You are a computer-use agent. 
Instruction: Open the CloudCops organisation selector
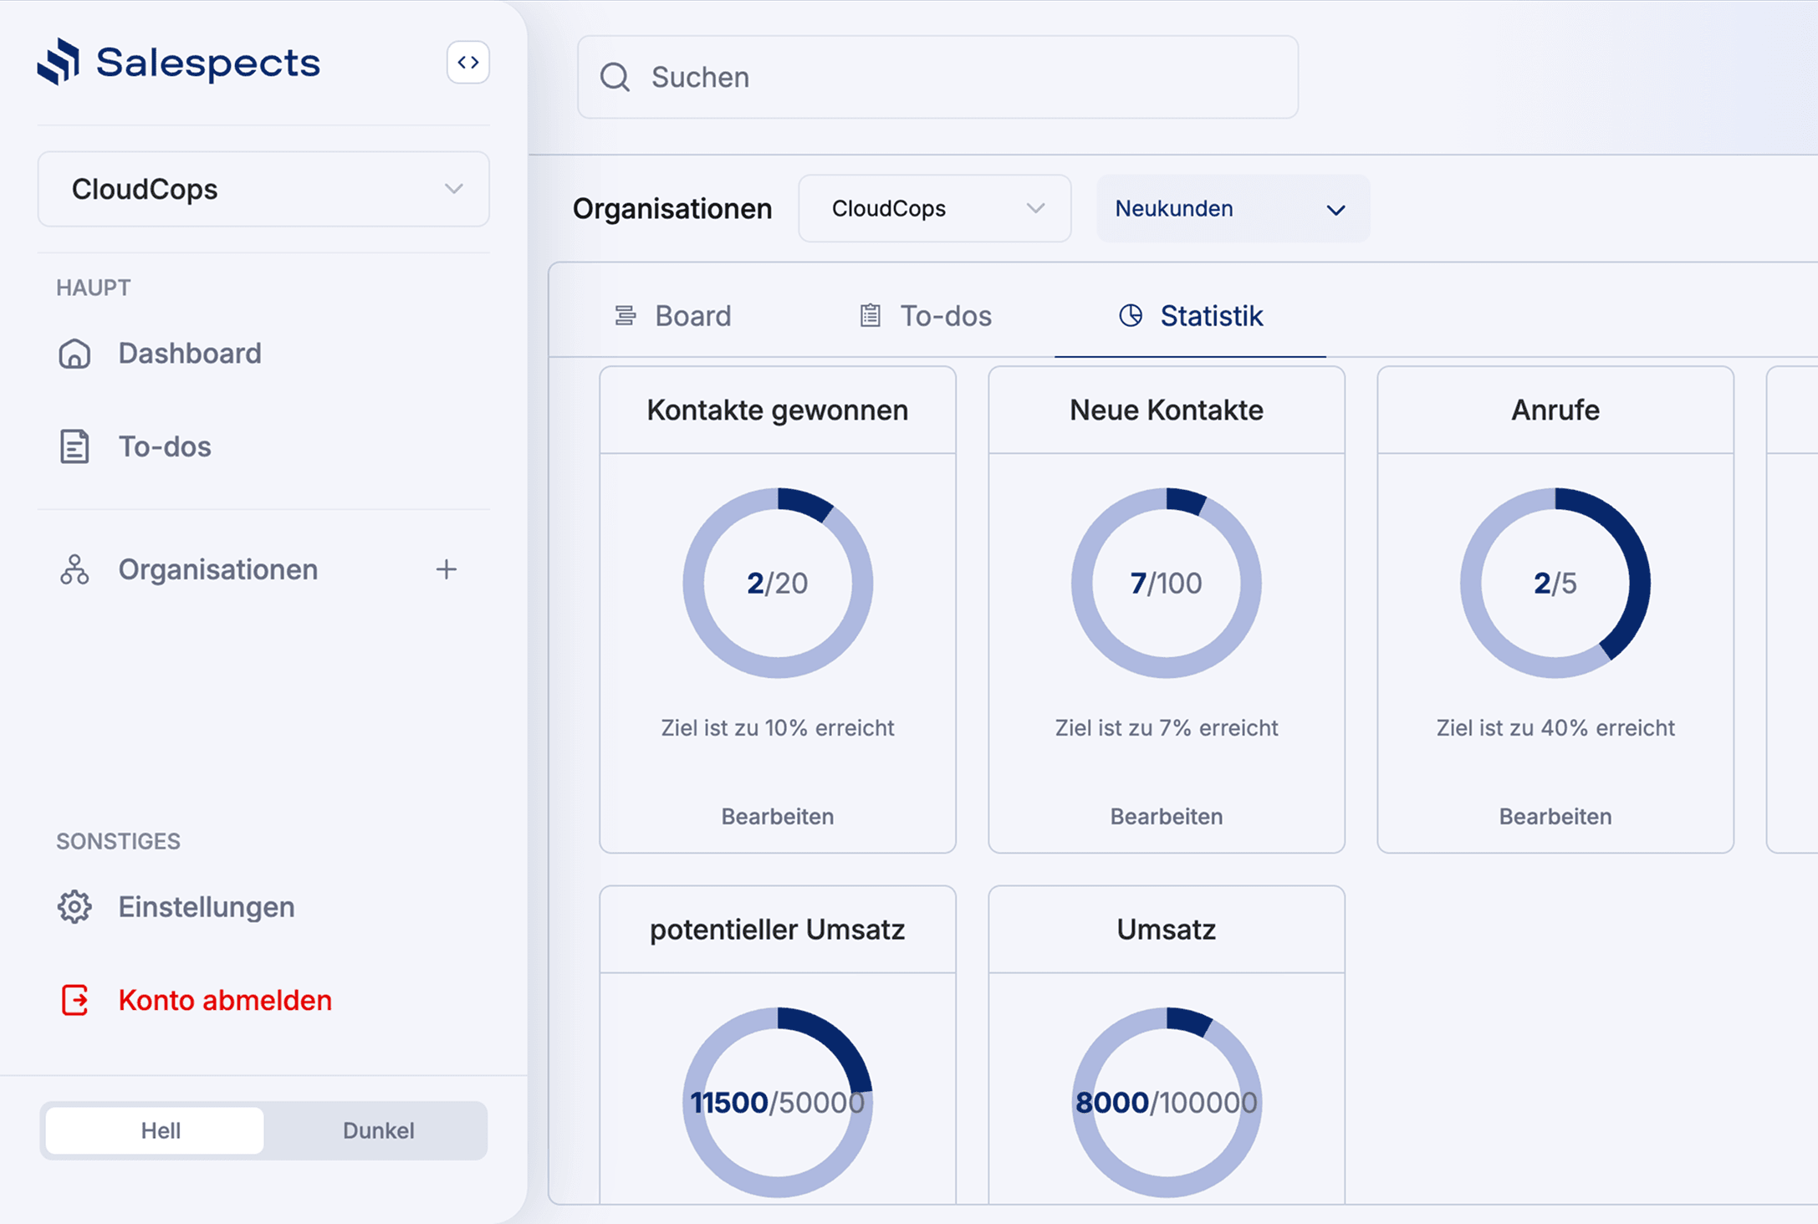[934, 208]
